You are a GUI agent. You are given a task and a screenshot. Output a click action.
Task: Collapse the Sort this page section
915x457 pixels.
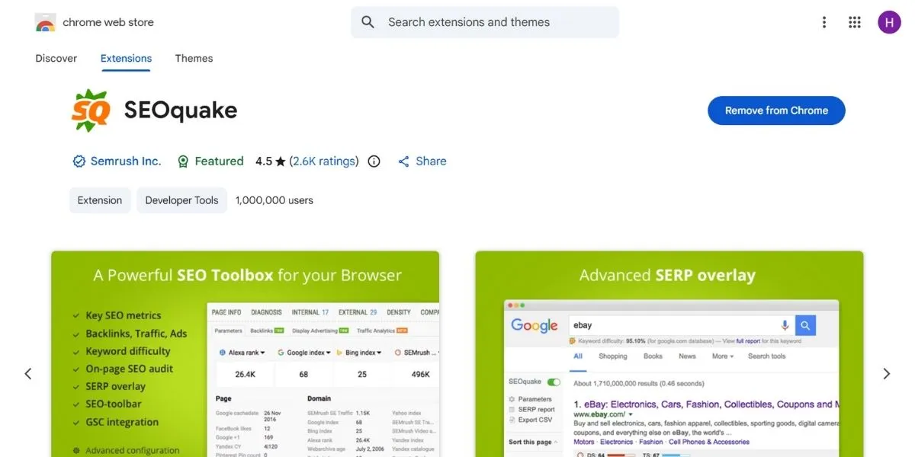click(x=557, y=440)
